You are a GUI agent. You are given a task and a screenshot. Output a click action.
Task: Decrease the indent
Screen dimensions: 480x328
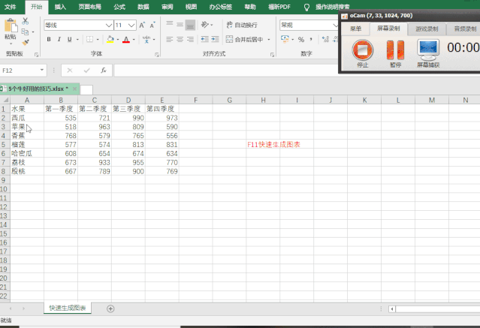coord(205,39)
